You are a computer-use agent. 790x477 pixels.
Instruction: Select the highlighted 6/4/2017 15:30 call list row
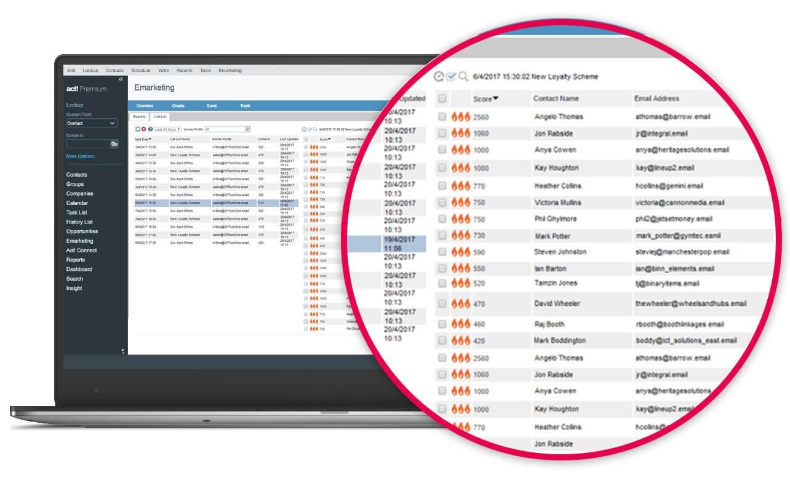(x=216, y=202)
